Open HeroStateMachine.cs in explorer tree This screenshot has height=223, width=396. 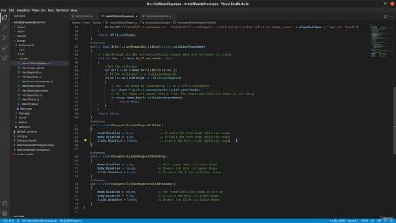tap(35, 90)
